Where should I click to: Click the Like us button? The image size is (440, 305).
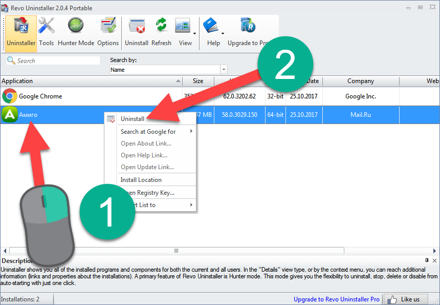coord(406,299)
